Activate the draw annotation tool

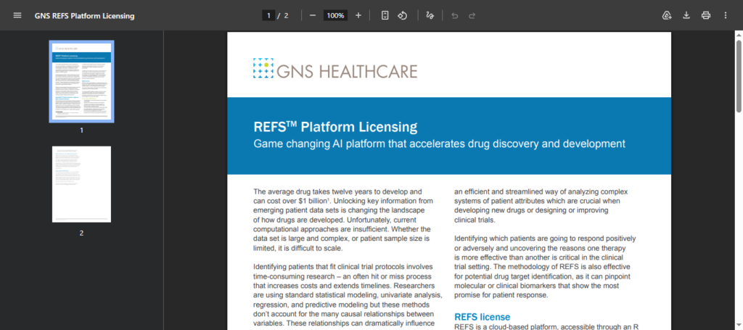point(430,15)
